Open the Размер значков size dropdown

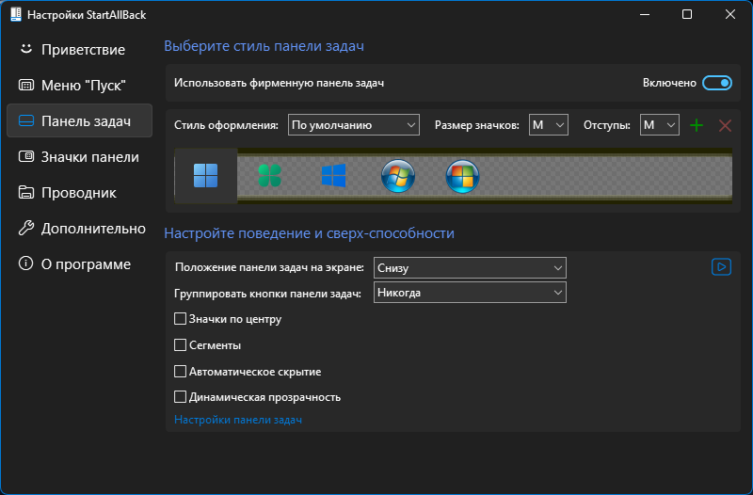[x=549, y=125]
